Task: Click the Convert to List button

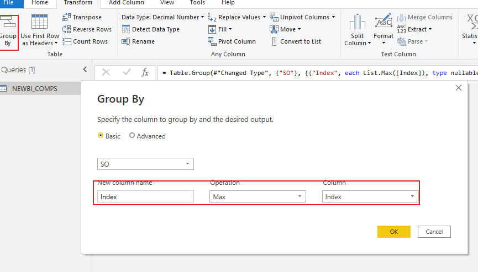Action: tap(296, 41)
